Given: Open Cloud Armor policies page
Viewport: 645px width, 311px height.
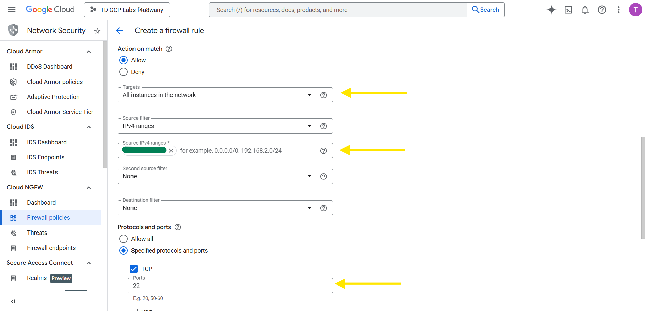Looking at the screenshot, I should (x=54, y=82).
